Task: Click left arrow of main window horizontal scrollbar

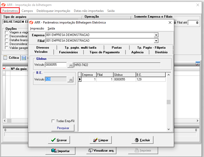Action: pyautogui.click(x=5, y=121)
